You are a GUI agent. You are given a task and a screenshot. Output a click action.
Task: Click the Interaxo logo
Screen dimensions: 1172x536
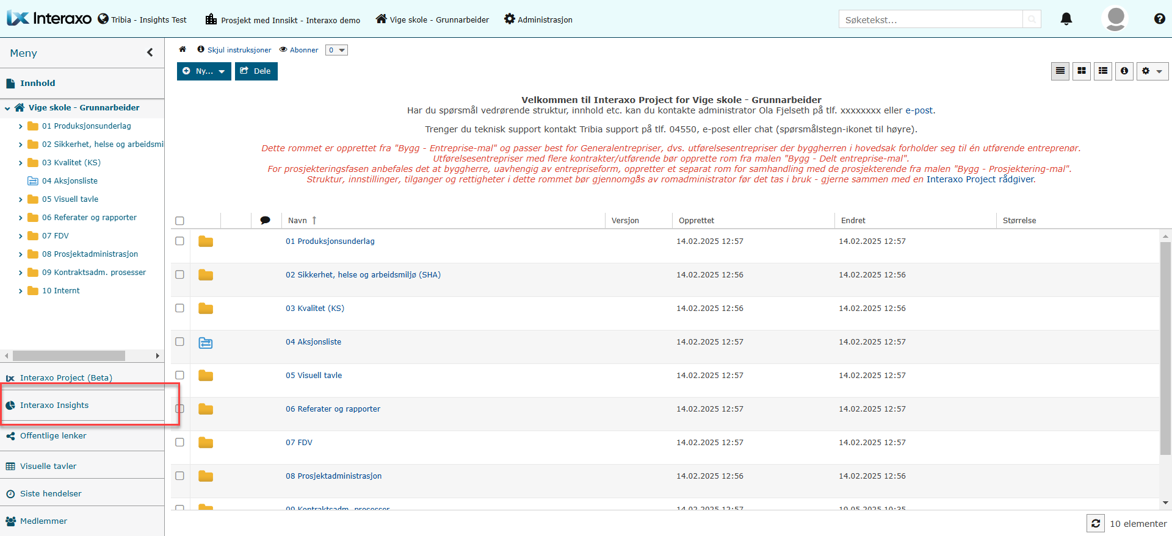click(x=49, y=18)
